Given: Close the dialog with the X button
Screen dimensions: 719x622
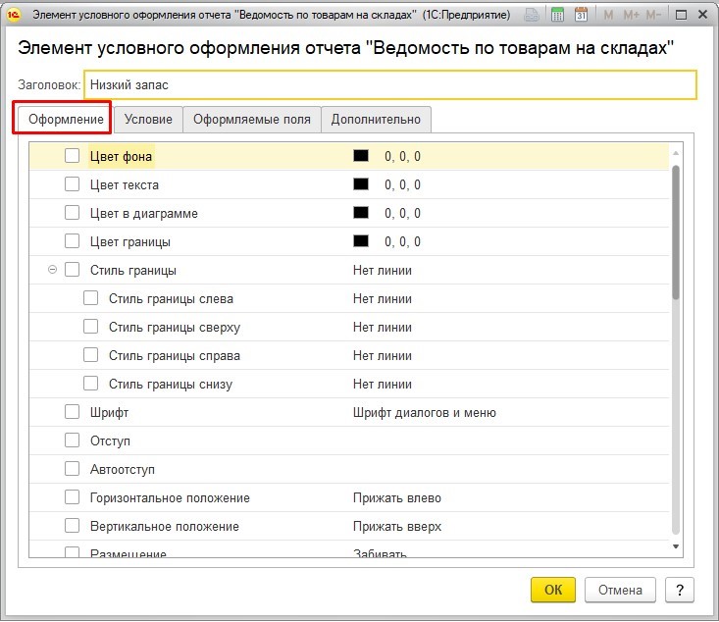Looking at the screenshot, I should [702, 15].
